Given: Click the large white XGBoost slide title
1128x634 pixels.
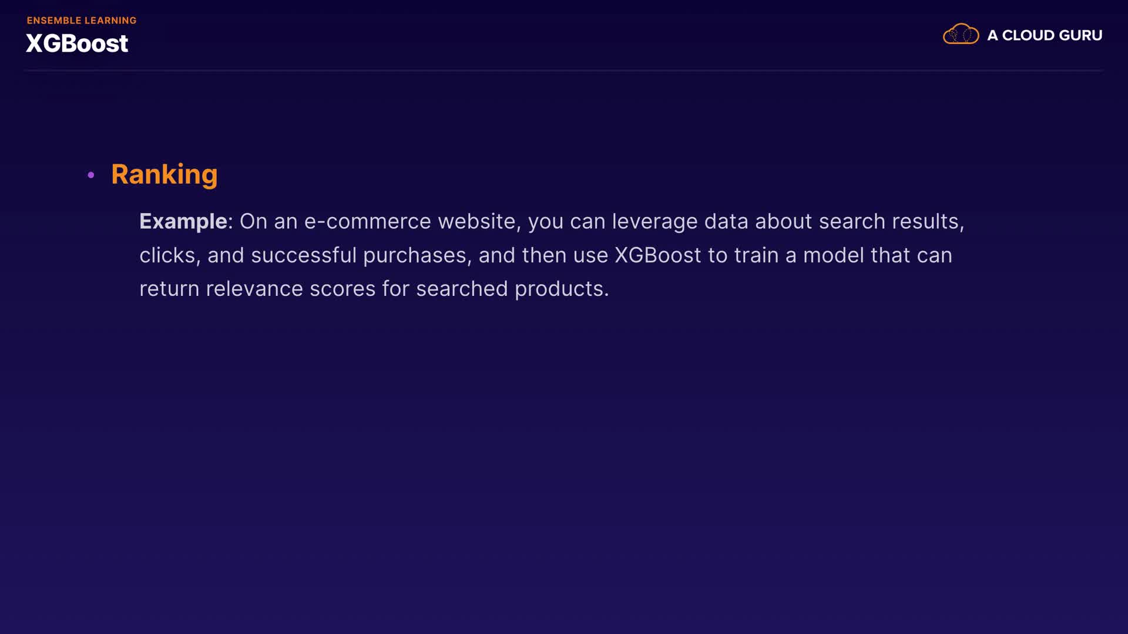Looking at the screenshot, I should [x=77, y=43].
